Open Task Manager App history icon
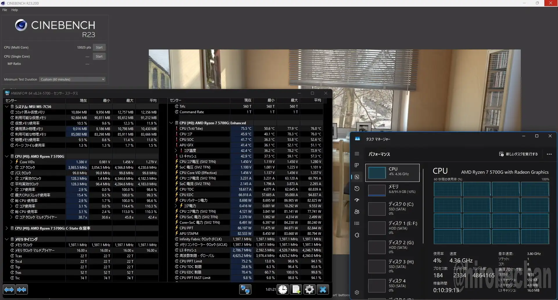 tap(357, 189)
